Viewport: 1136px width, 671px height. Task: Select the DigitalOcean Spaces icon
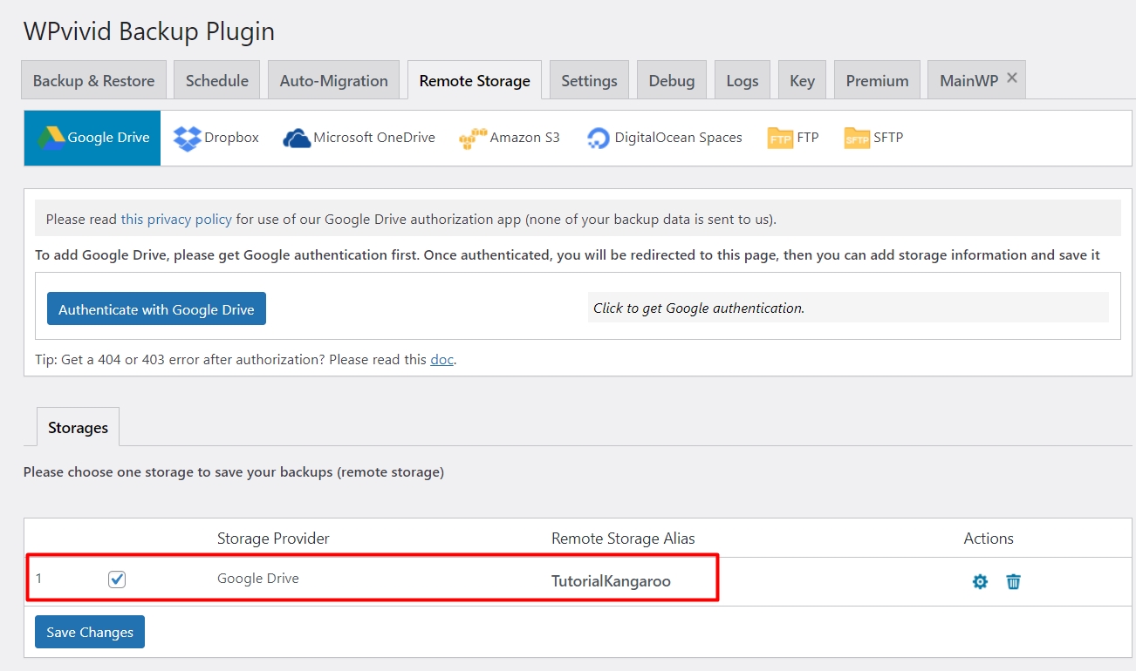click(599, 138)
